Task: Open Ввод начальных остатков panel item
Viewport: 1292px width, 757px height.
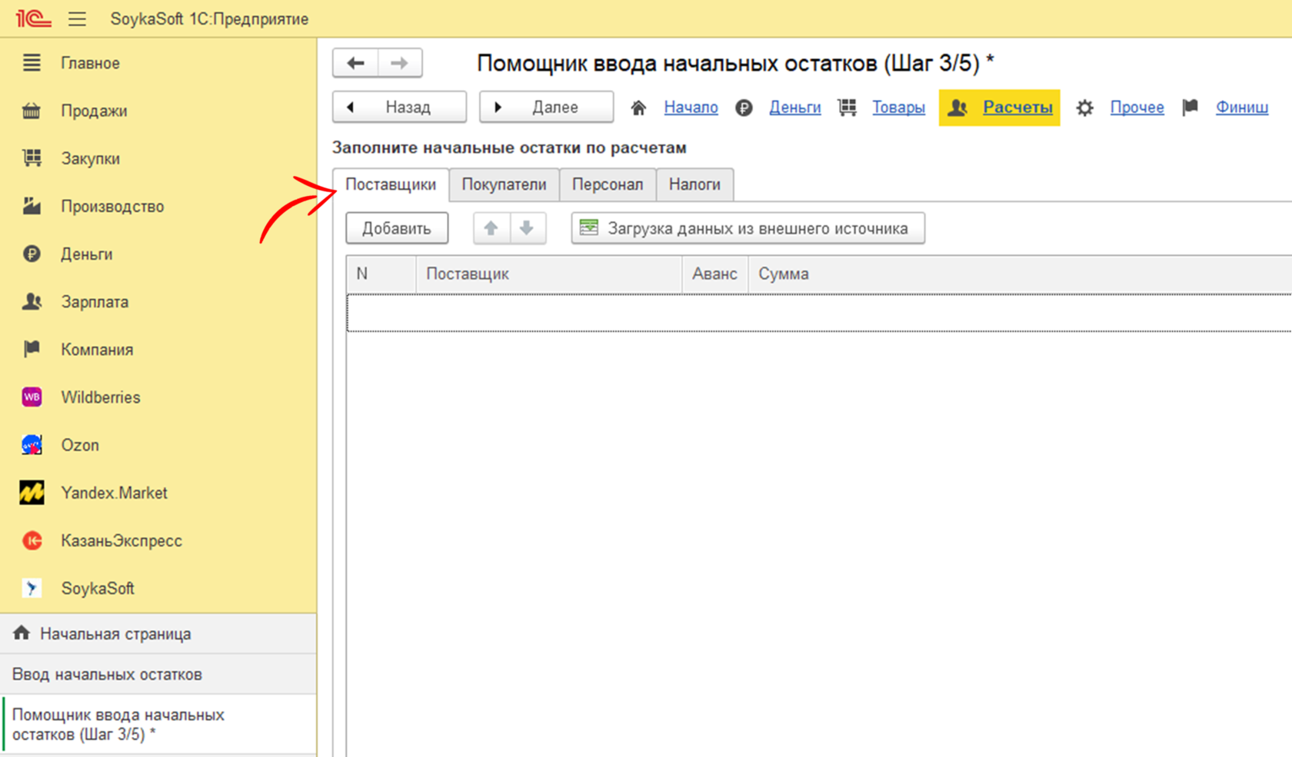Action: (x=158, y=674)
